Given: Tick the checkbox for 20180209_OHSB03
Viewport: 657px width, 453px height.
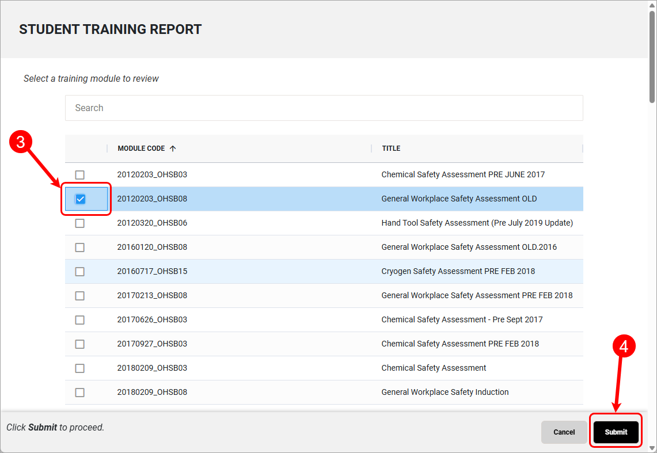Looking at the screenshot, I should tap(79, 368).
